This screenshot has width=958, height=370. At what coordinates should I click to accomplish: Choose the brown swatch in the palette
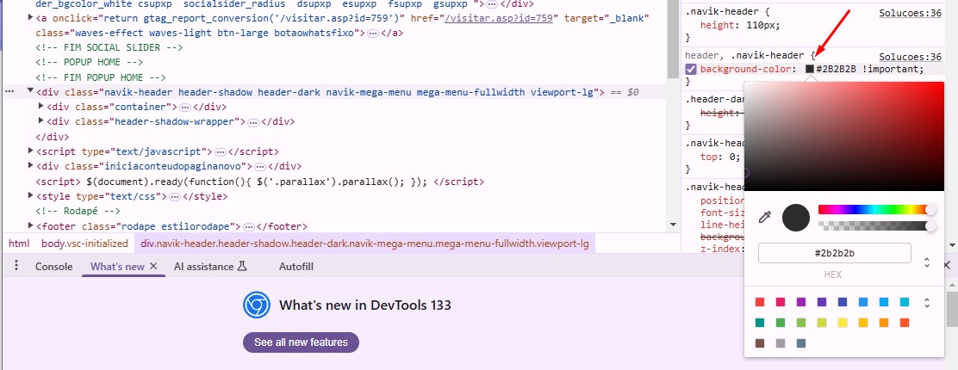click(x=760, y=343)
